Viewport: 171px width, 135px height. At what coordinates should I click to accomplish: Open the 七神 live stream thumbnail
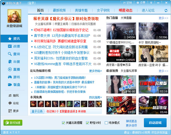121,31
